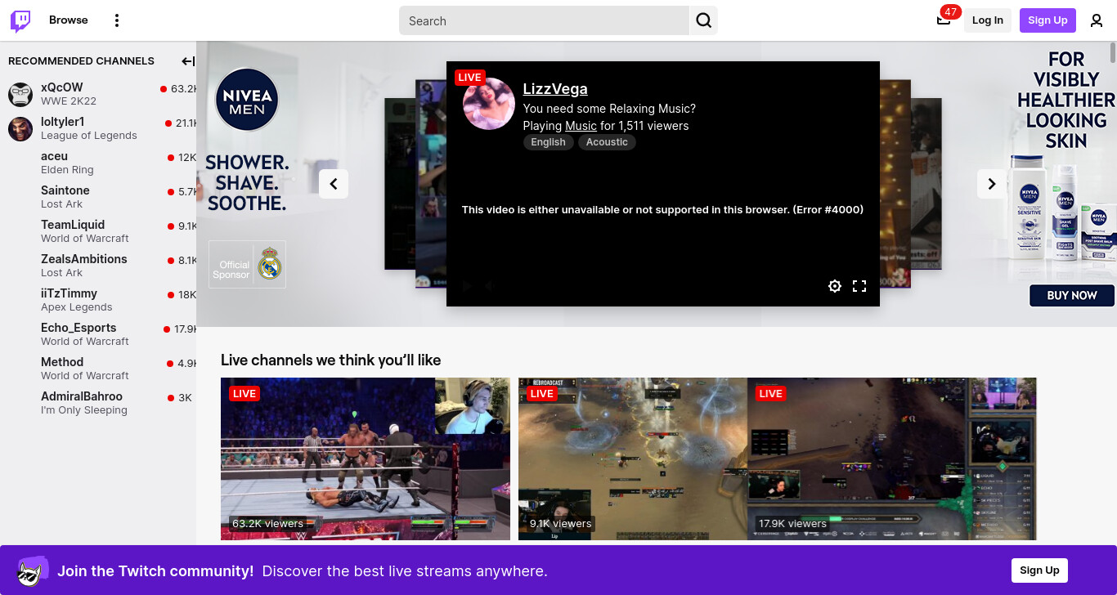Toggle fullscreen on the video player
Image resolution: width=1117 pixels, height=595 pixels.
click(859, 286)
